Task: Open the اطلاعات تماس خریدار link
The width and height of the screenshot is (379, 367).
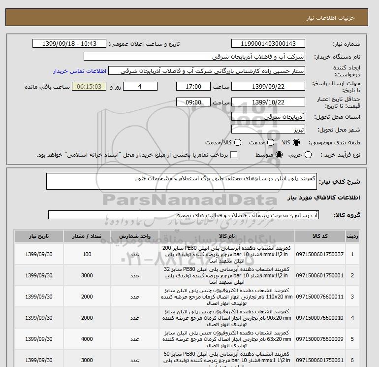Action: (x=80, y=71)
